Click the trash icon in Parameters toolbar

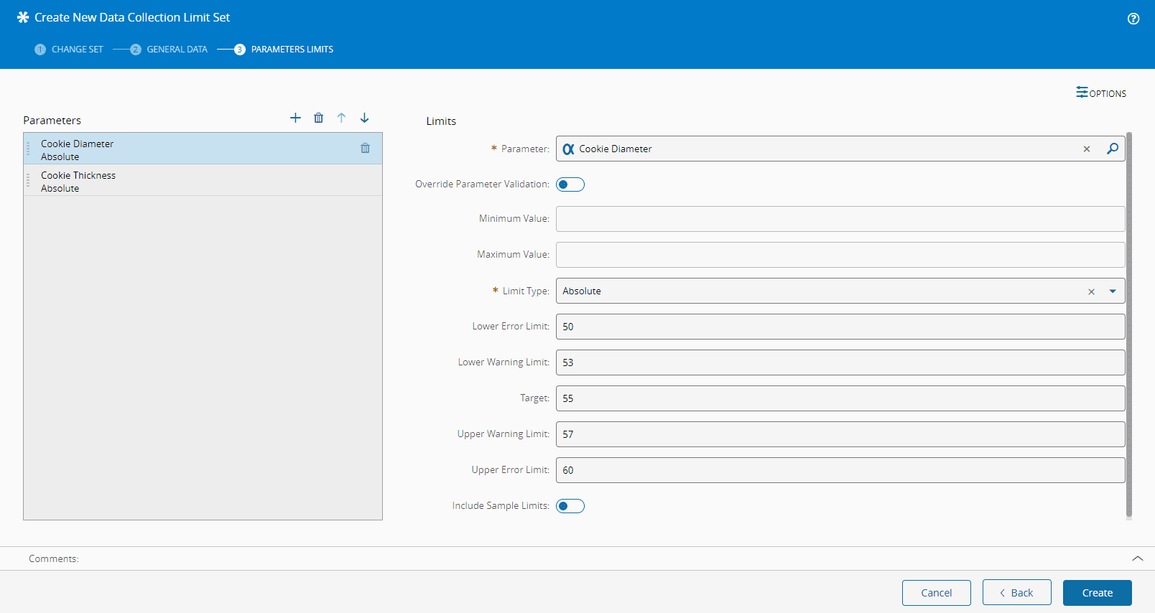pos(318,118)
